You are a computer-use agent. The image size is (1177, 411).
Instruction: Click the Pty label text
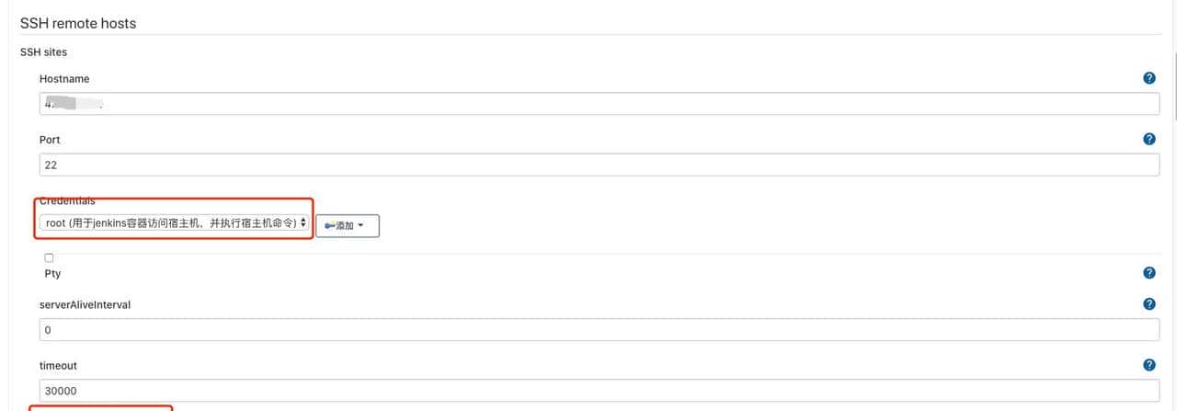coord(52,274)
